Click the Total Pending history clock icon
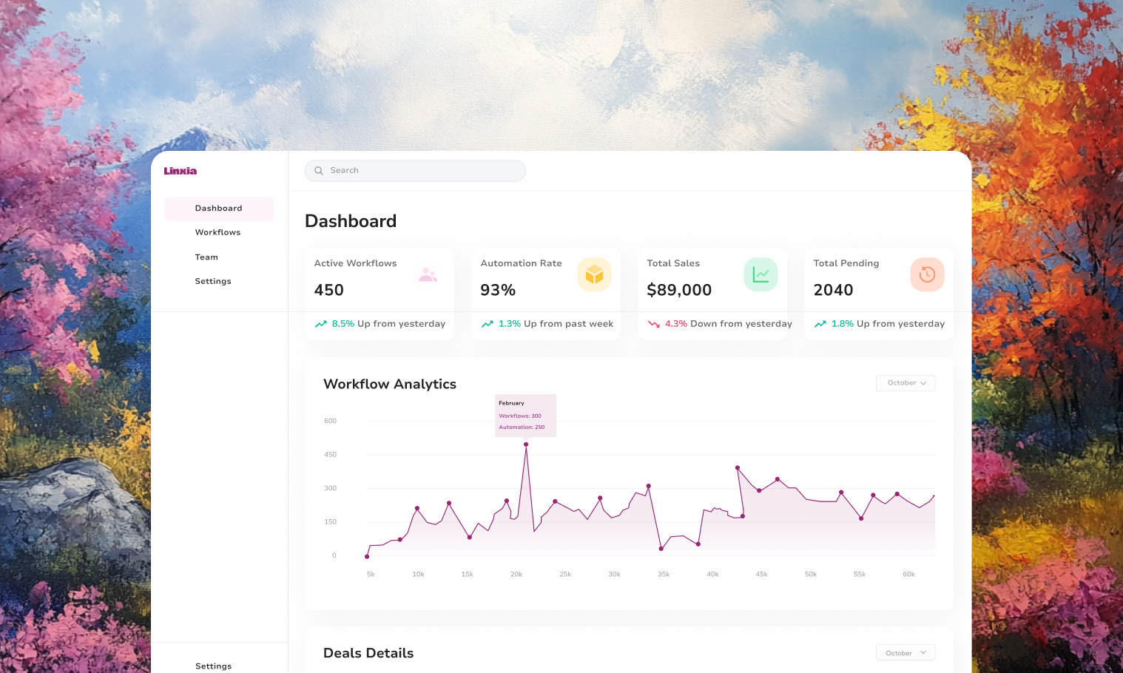The width and height of the screenshot is (1123, 673). pyautogui.click(x=927, y=274)
